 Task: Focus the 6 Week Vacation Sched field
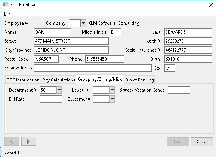179,90
